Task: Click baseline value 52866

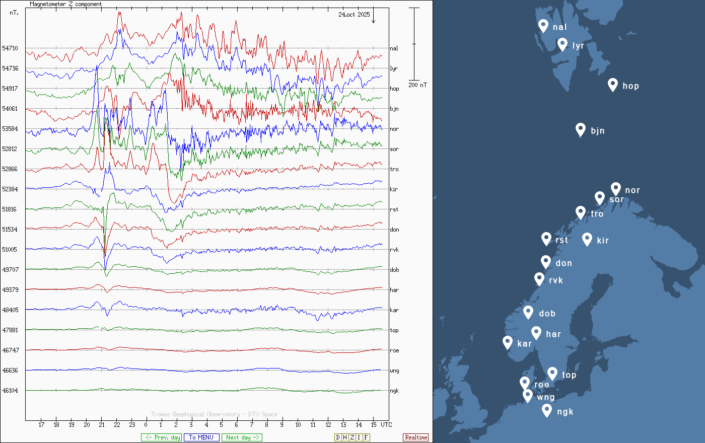Action: click(x=10, y=169)
